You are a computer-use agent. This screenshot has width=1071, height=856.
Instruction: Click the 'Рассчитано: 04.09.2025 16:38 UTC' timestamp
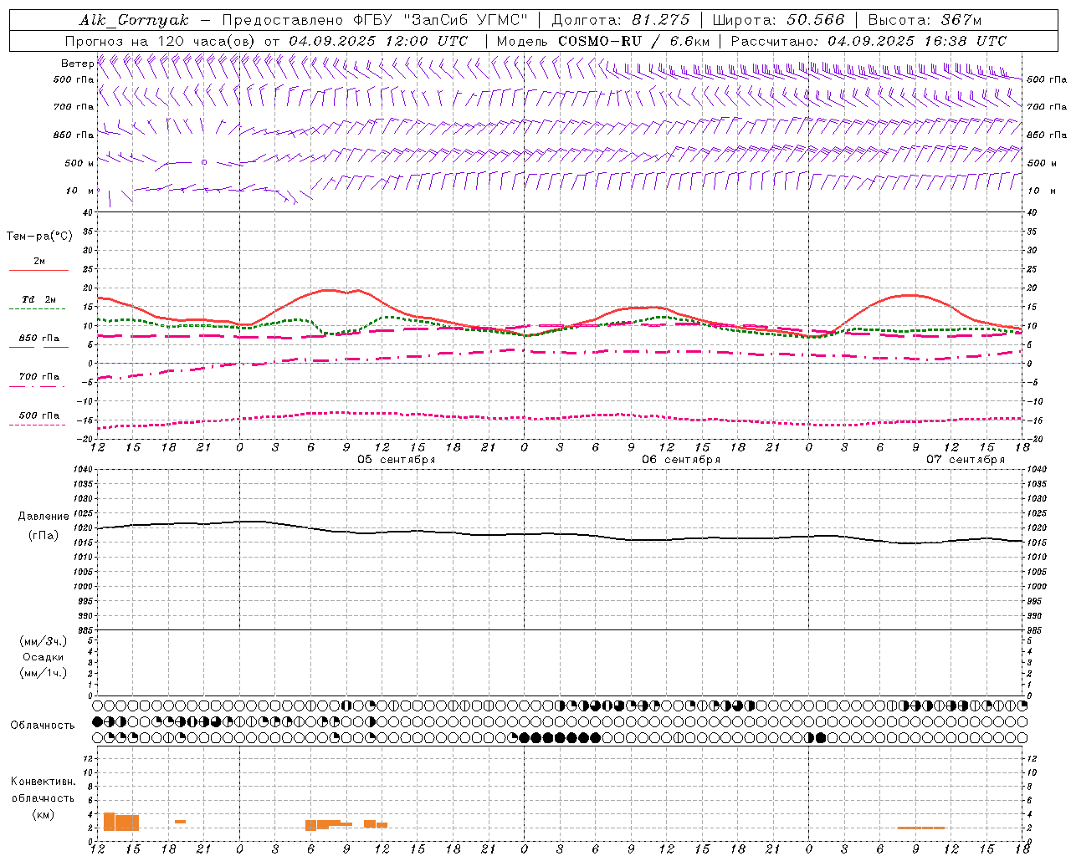[x=869, y=41]
